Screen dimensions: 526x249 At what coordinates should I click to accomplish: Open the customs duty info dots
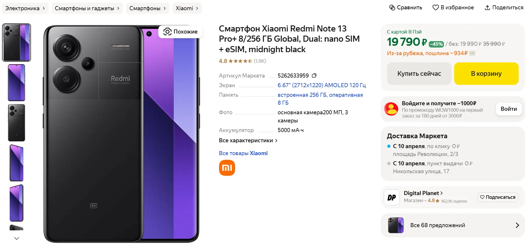coord(472,53)
